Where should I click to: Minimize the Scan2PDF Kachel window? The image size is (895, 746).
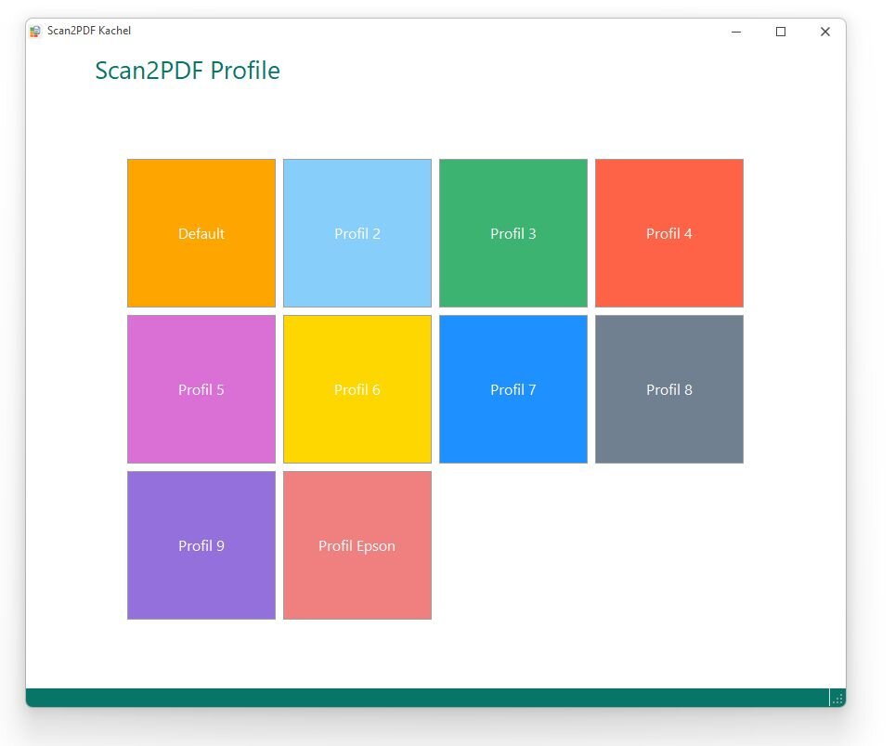coord(736,32)
